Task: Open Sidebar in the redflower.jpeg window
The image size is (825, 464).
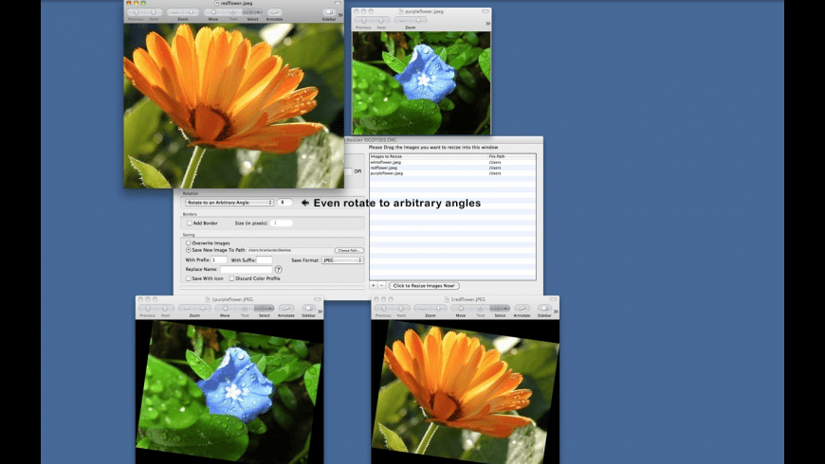Action: pyautogui.click(x=329, y=12)
